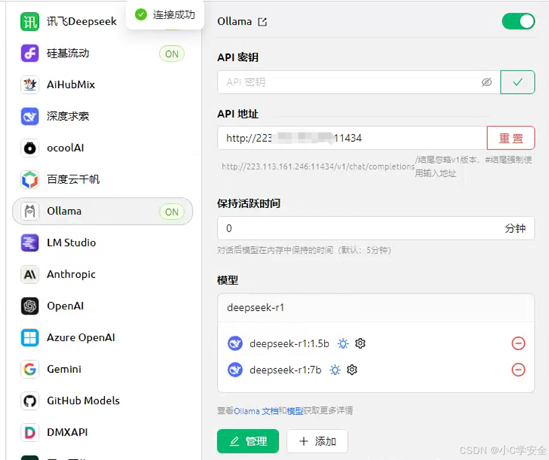Image resolution: width=549 pixels, height=460 pixels.
Task: Focus the API 地址 input field
Action: (x=352, y=138)
